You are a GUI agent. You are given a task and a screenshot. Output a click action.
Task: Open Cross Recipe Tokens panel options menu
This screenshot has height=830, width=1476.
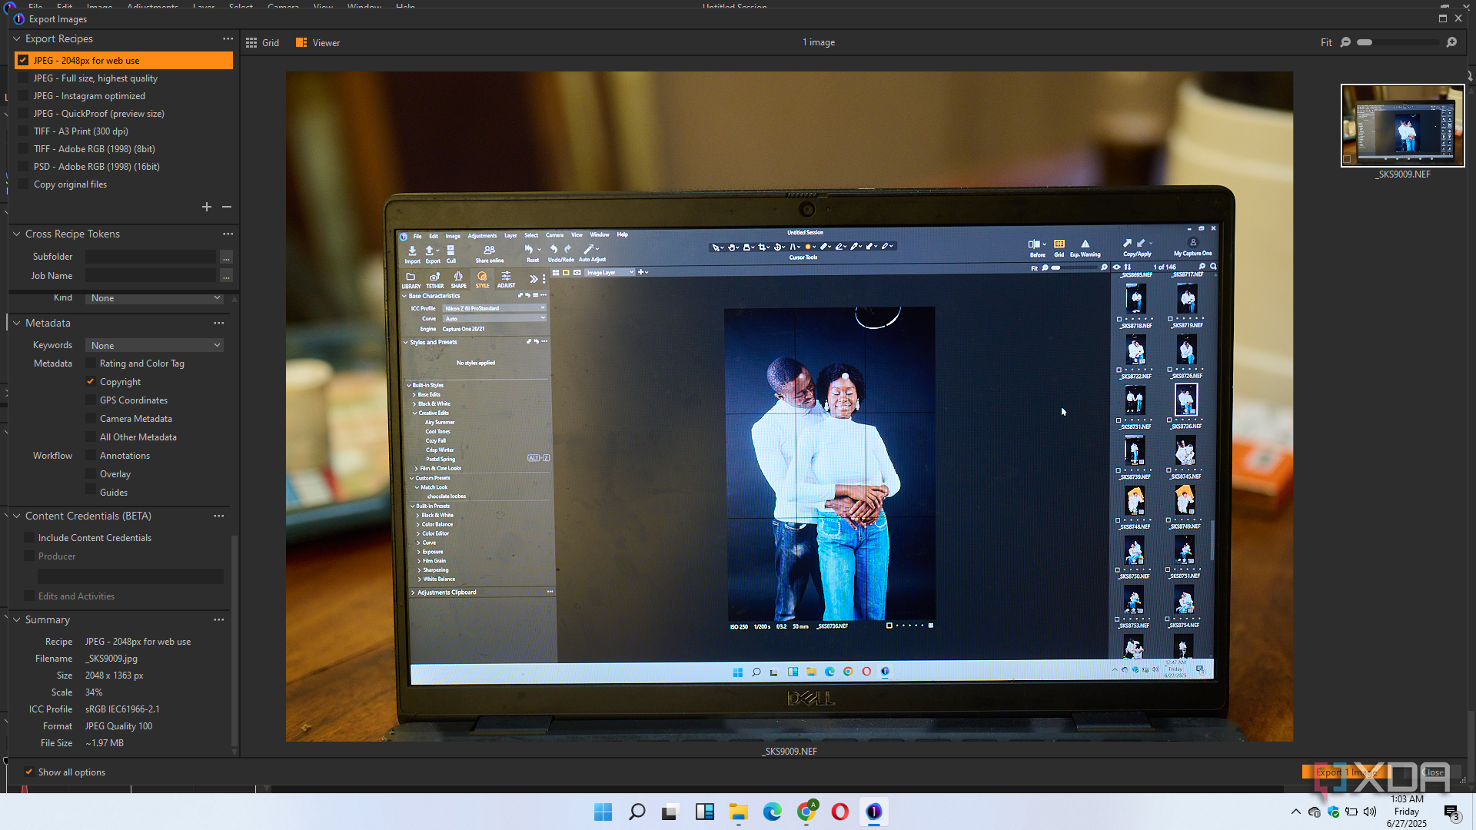coord(228,234)
